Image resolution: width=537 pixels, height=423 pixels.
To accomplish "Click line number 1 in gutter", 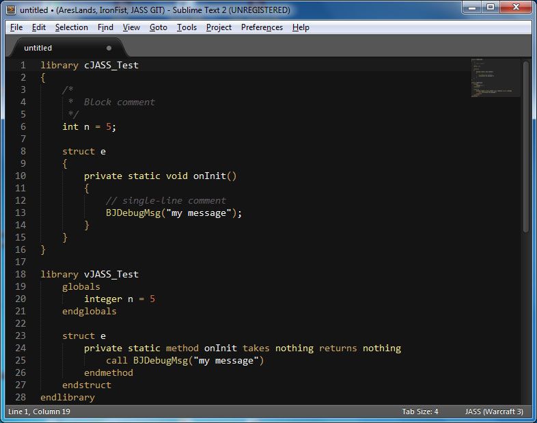I will pos(23,65).
